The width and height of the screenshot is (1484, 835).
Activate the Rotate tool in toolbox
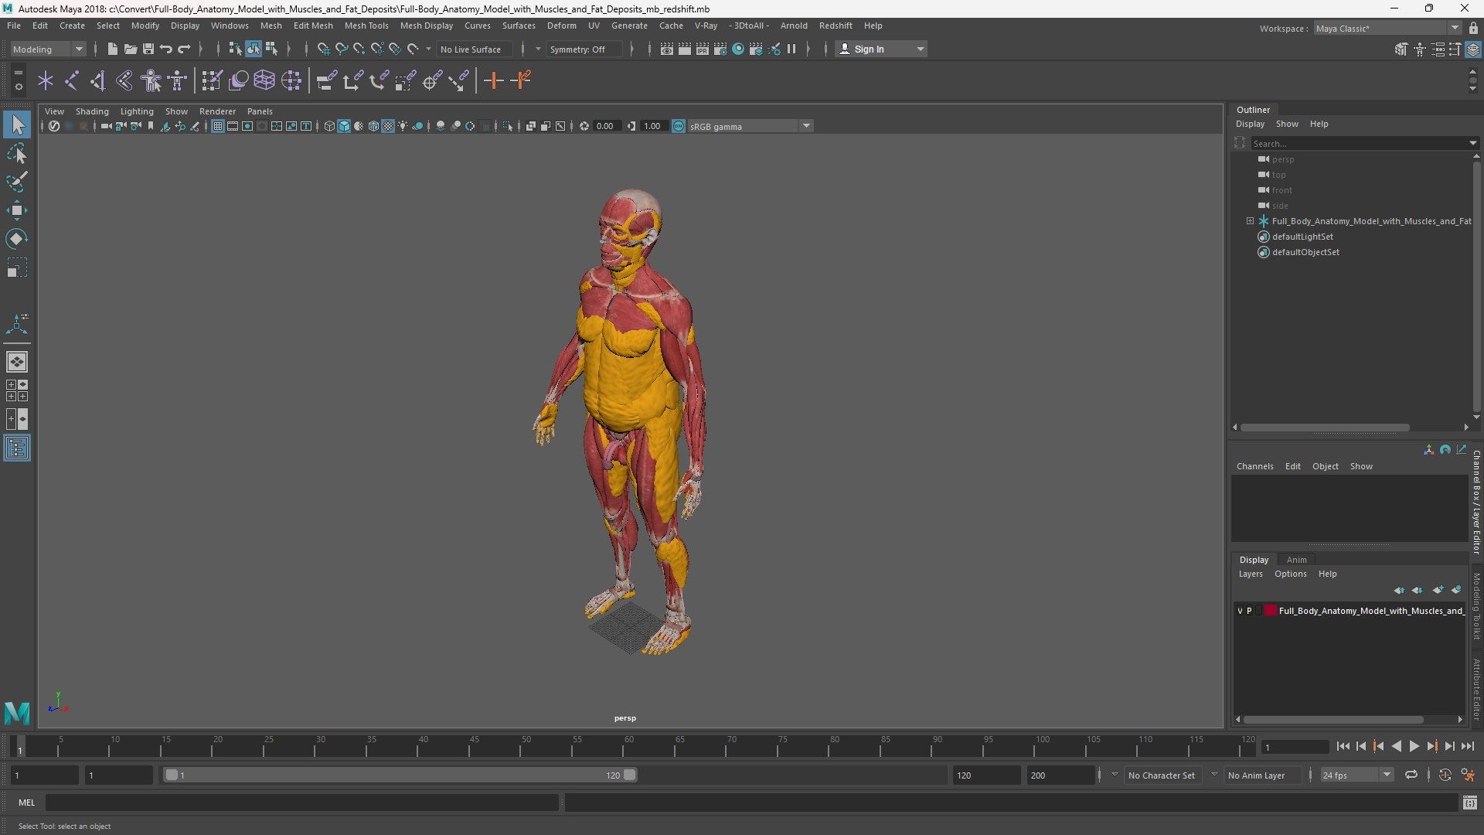[17, 239]
